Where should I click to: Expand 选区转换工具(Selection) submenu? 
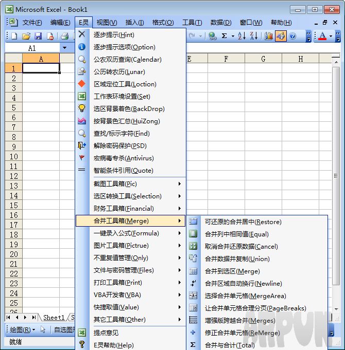(x=131, y=196)
